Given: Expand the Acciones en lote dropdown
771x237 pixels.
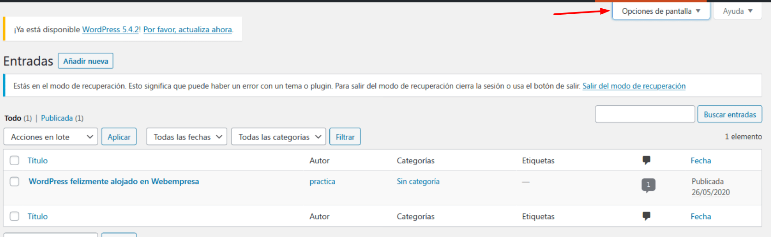Looking at the screenshot, I should click(51, 137).
